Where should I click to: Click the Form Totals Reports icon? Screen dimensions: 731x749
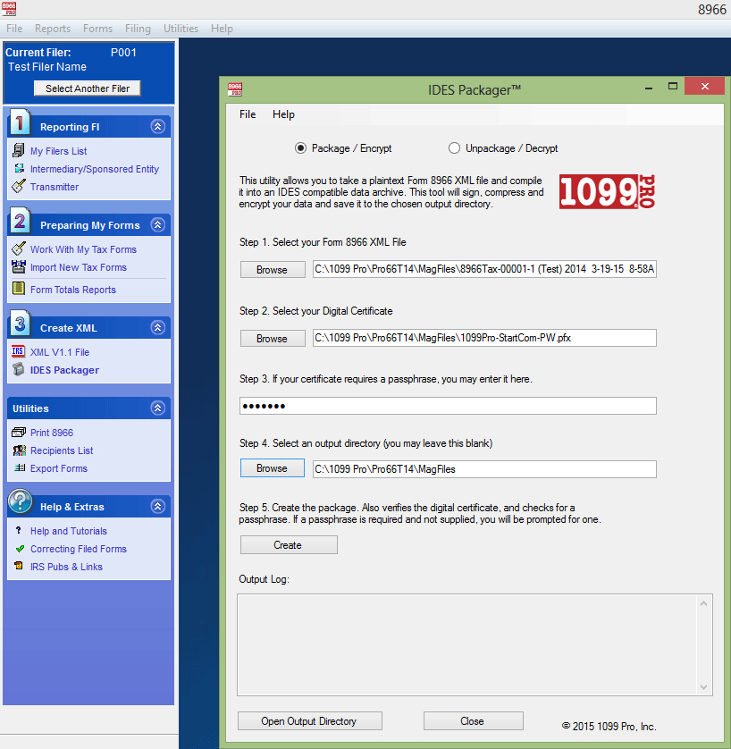click(19, 289)
